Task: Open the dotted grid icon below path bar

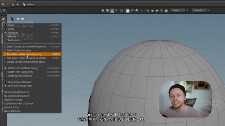Action: (x=5, y=11)
